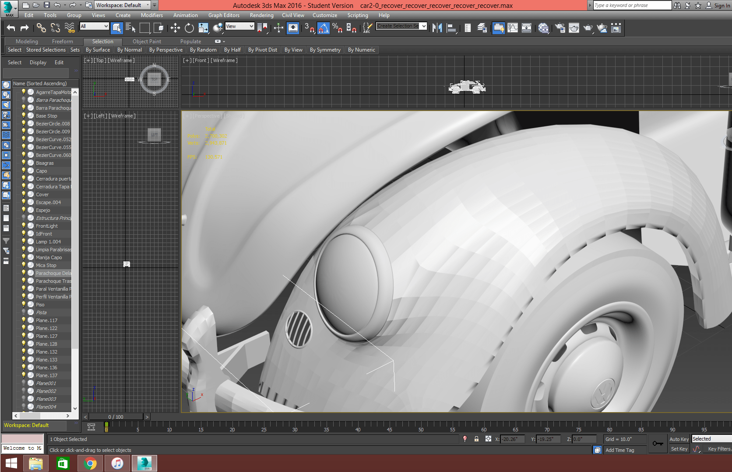The image size is (732, 472).
Task: Open the Curve Editor
Action: click(x=513, y=28)
